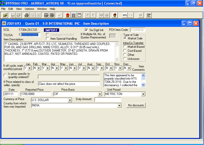The width and height of the screenshot is (204, 145).
Task: Enable the Item Special Handling checkbox
Action: pos(48,39)
